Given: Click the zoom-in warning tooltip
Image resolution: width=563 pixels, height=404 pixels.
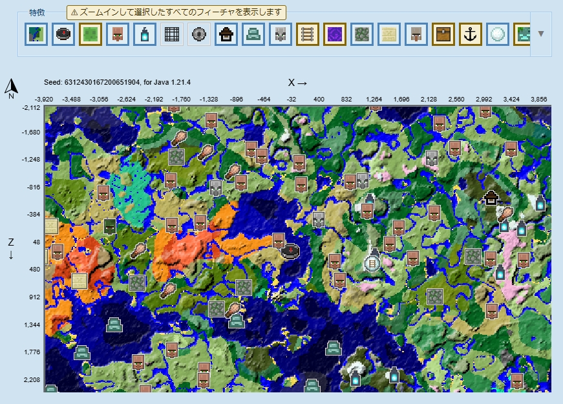Looking at the screenshot, I should click(x=176, y=12).
